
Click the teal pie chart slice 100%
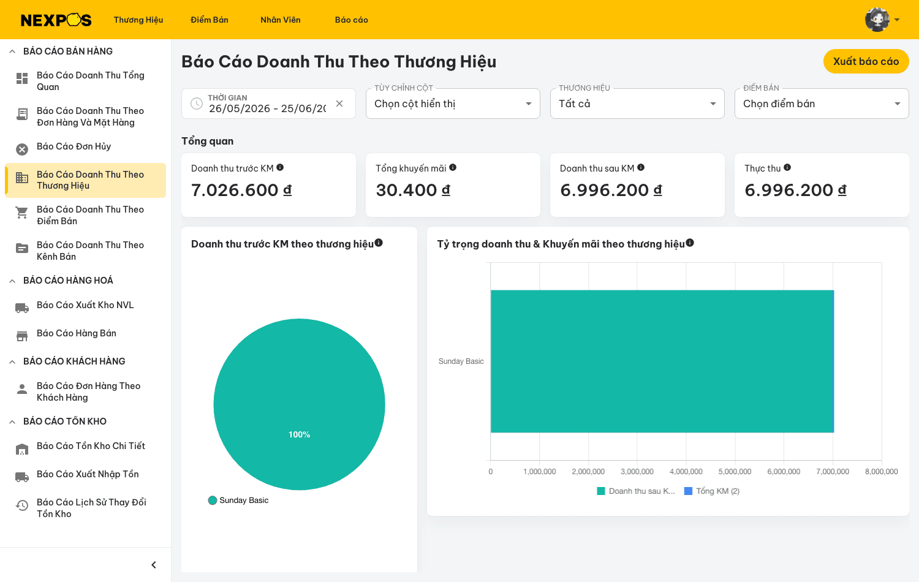pyautogui.click(x=299, y=404)
